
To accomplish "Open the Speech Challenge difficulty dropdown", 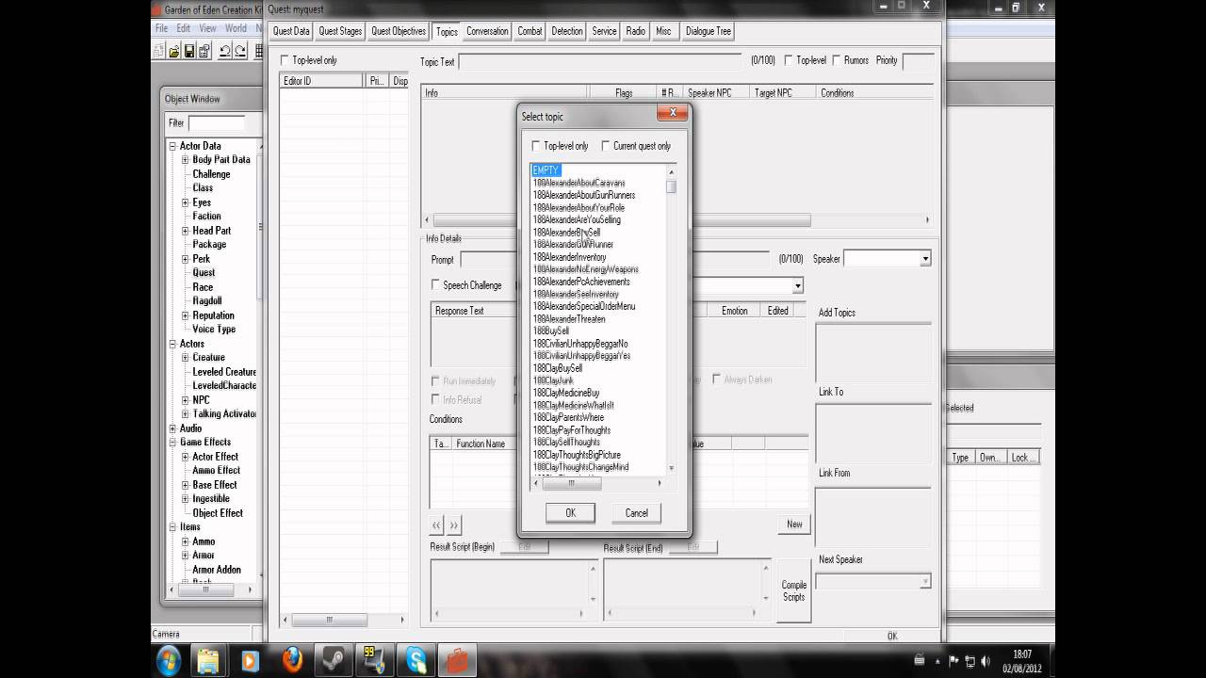I will click(x=797, y=285).
